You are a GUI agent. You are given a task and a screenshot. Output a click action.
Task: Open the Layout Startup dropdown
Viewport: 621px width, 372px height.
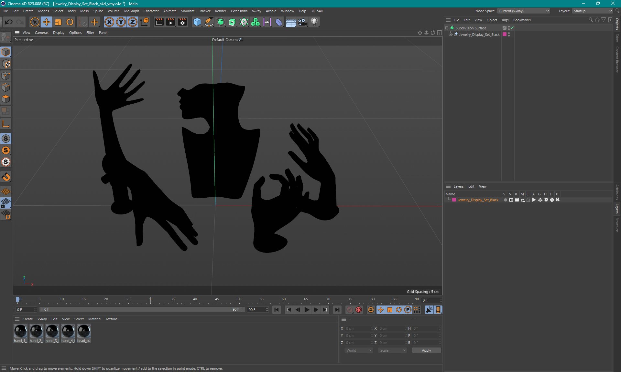(593, 11)
